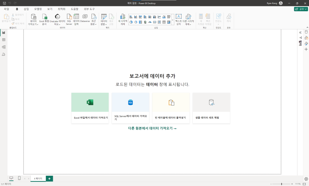Open the 공유 (Share) dropdown button
The image size is (309, 186).
pos(301,9)
